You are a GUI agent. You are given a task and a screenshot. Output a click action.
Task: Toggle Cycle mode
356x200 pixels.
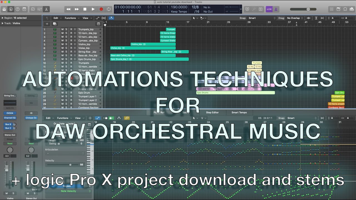109,9
